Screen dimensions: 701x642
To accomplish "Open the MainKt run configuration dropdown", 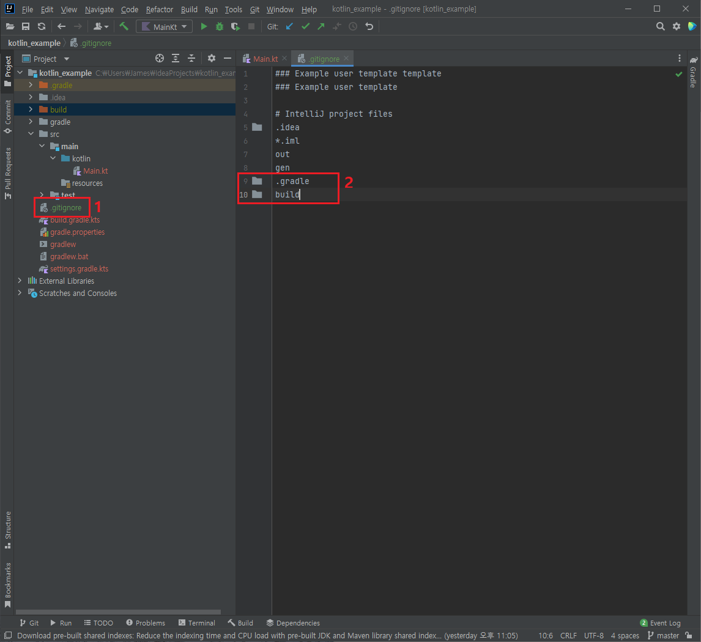I will tap(164, 26).
